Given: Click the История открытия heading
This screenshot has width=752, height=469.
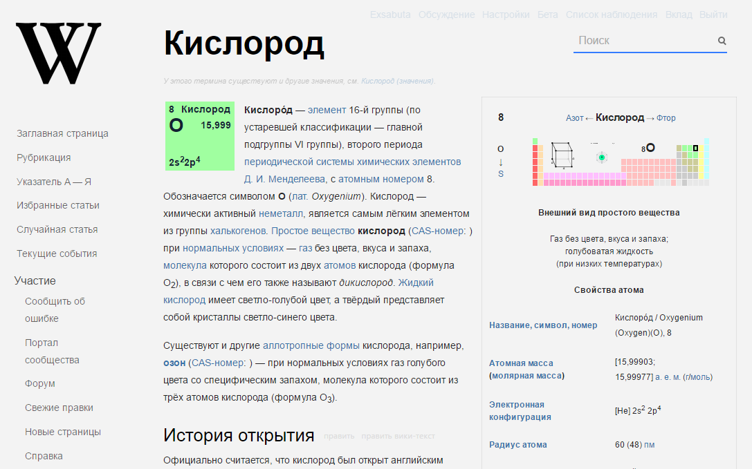Looking at the screenshot, I should (239, 435).
